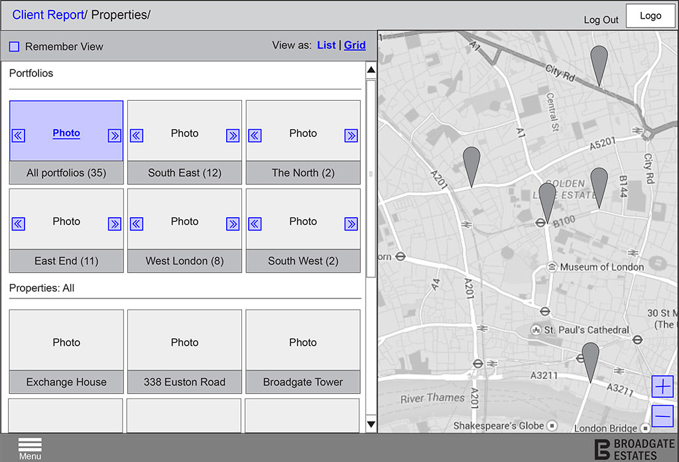679x462 pixels.
Task: Click the Properties breadcrumb
Action: (x=119, y=15)
